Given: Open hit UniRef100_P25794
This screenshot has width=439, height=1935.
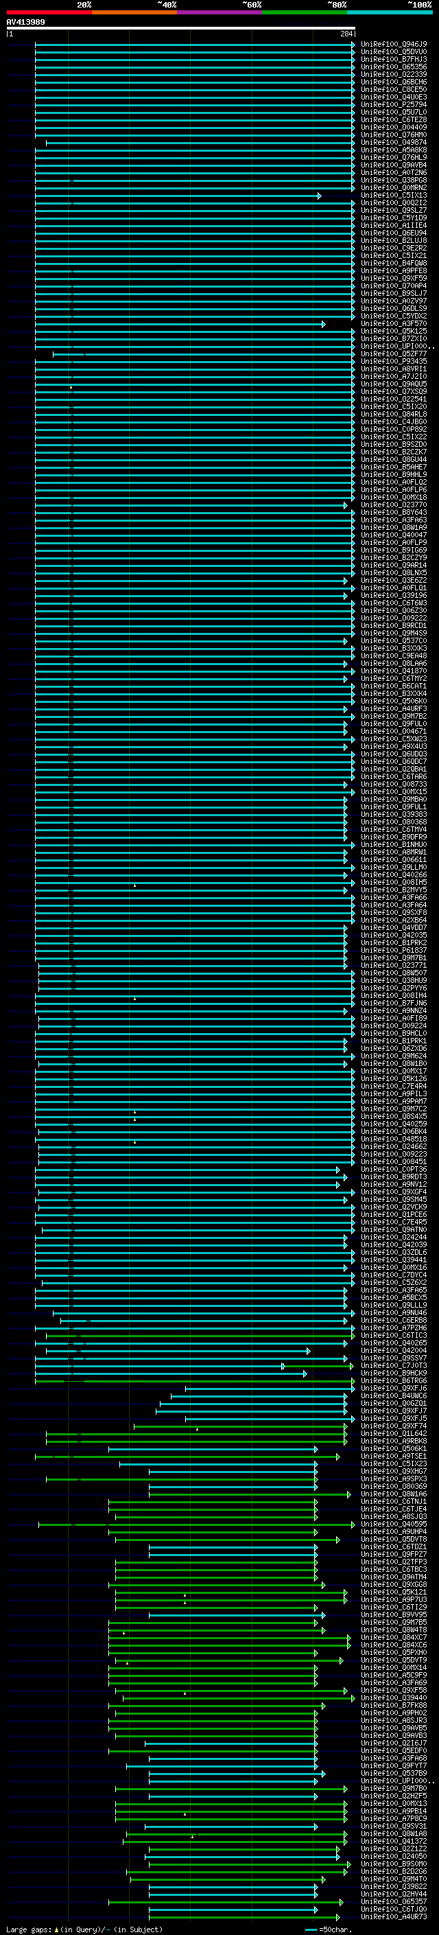Looking at the screenshot, I should tap(394, 104).
